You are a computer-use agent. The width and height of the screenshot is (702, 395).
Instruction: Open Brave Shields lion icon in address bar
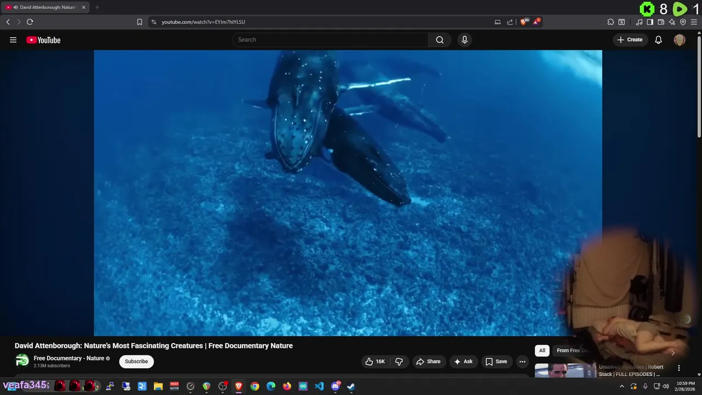coord(523,22)
